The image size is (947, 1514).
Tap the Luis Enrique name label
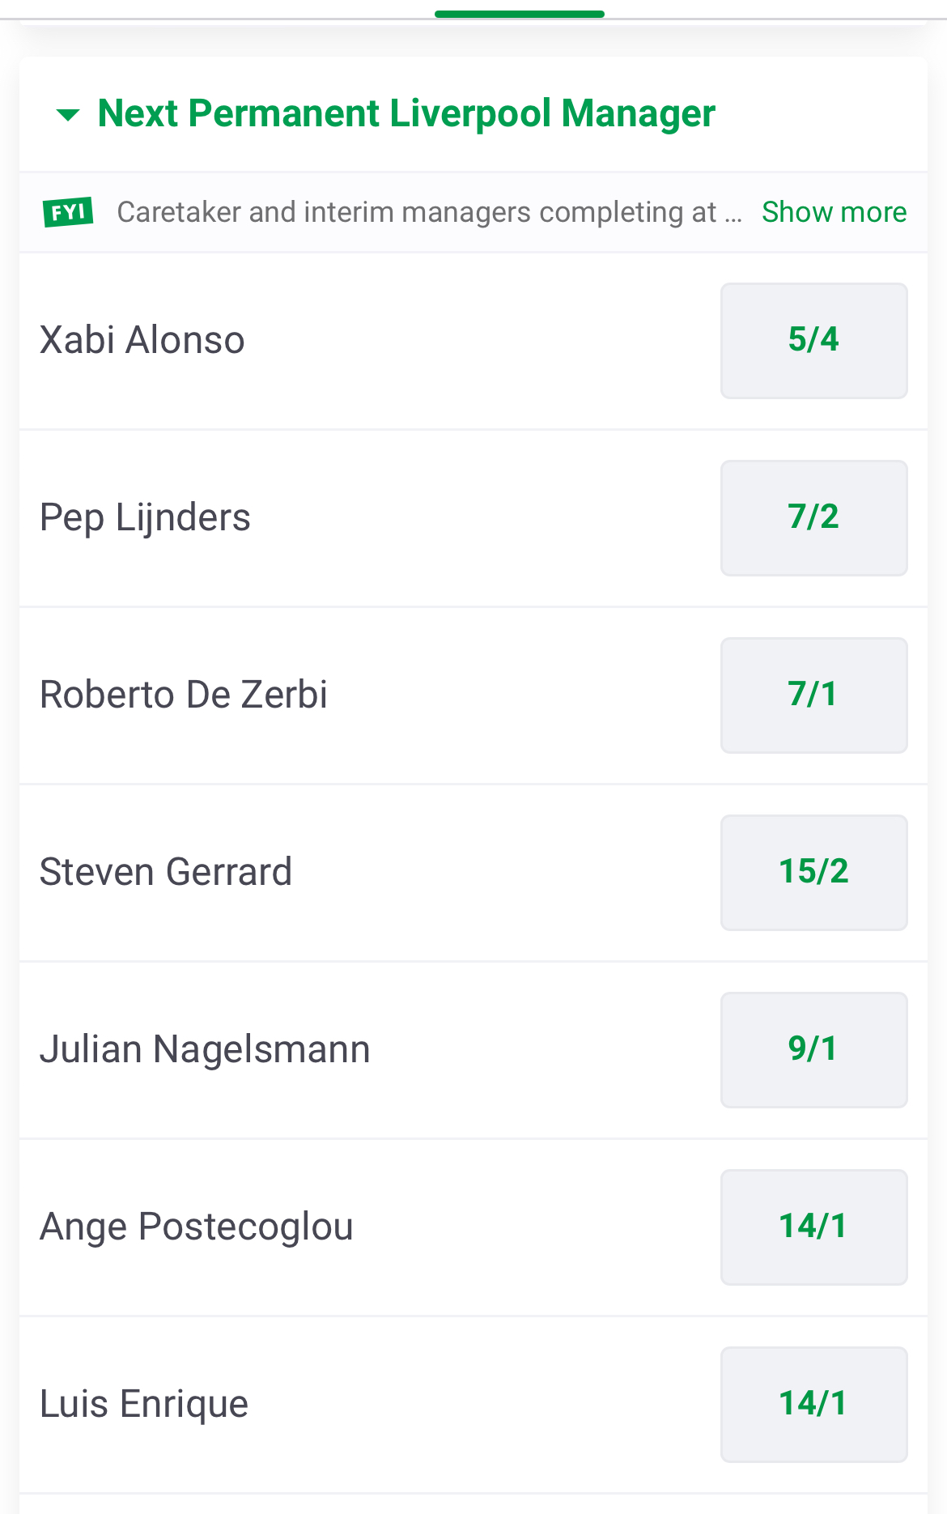coord(144,1405)
